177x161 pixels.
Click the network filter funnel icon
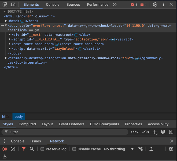24,149
